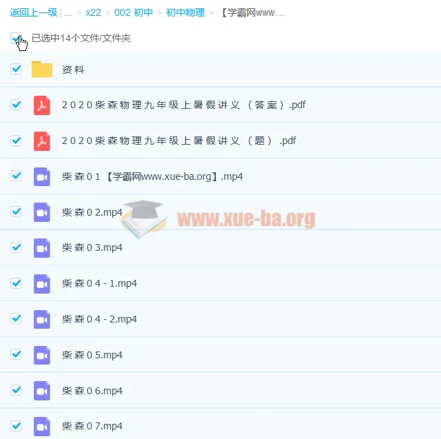
Task: Click video icon for 柴森04-1.mp4
Action: point(42,283)
